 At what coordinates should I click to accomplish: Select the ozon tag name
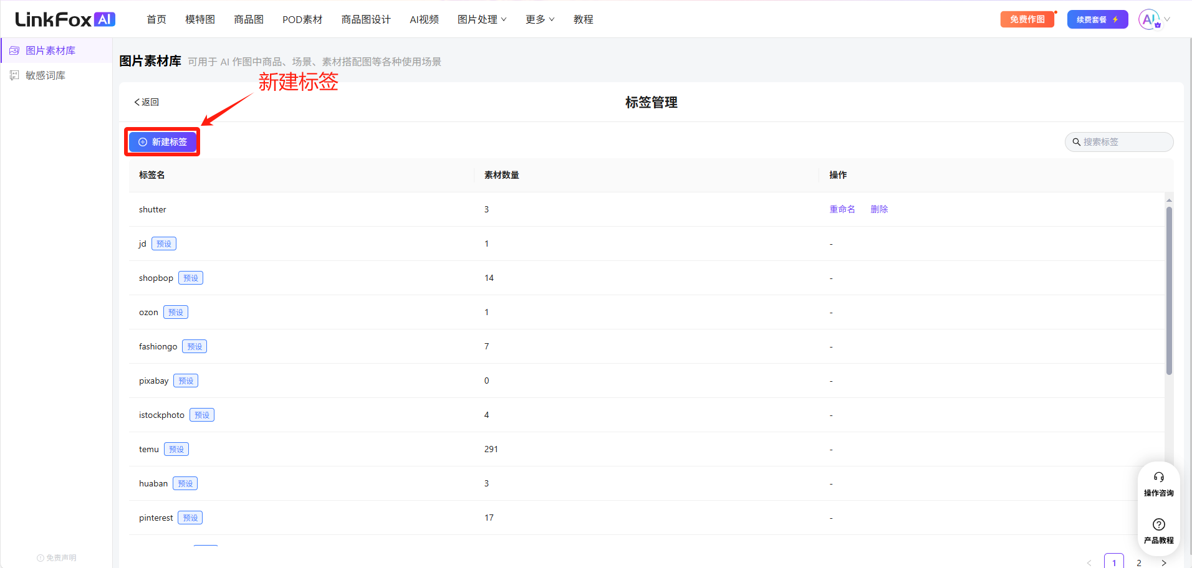point(148,312)
